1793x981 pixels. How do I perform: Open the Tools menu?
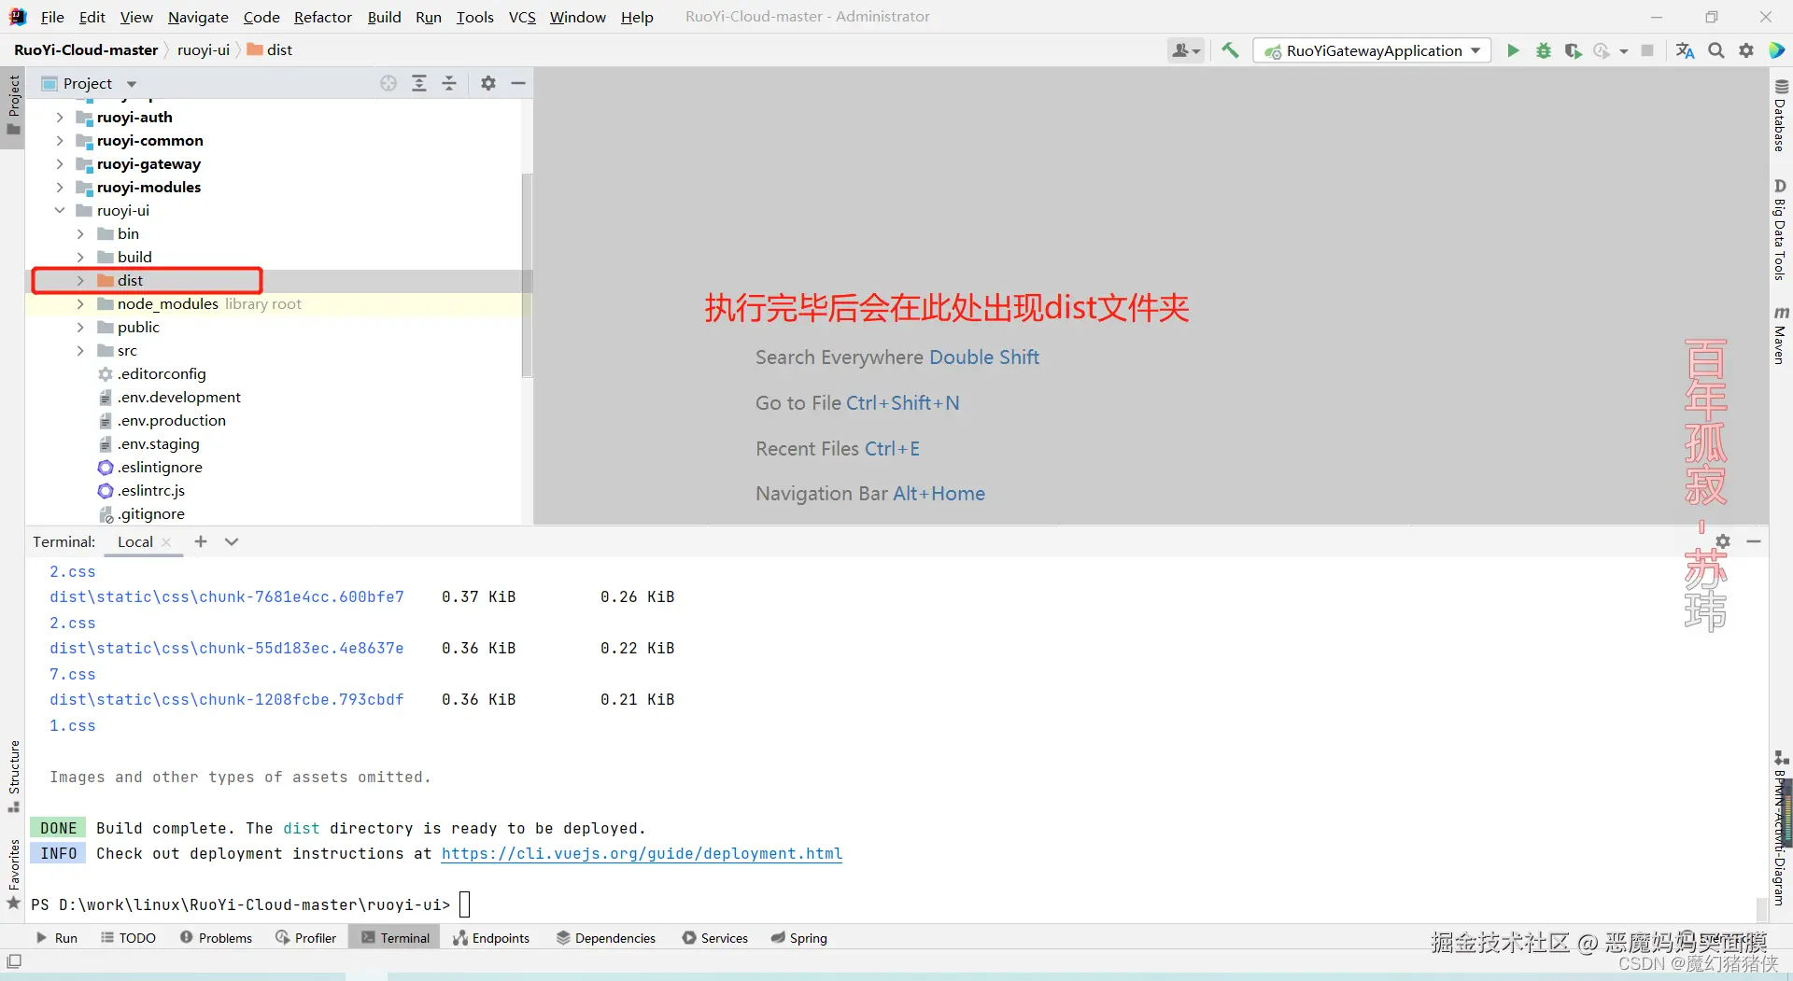tap(474, 17)
